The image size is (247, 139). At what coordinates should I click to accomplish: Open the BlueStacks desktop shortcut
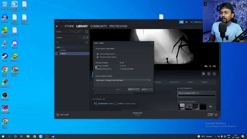click(x=15, y=57)
